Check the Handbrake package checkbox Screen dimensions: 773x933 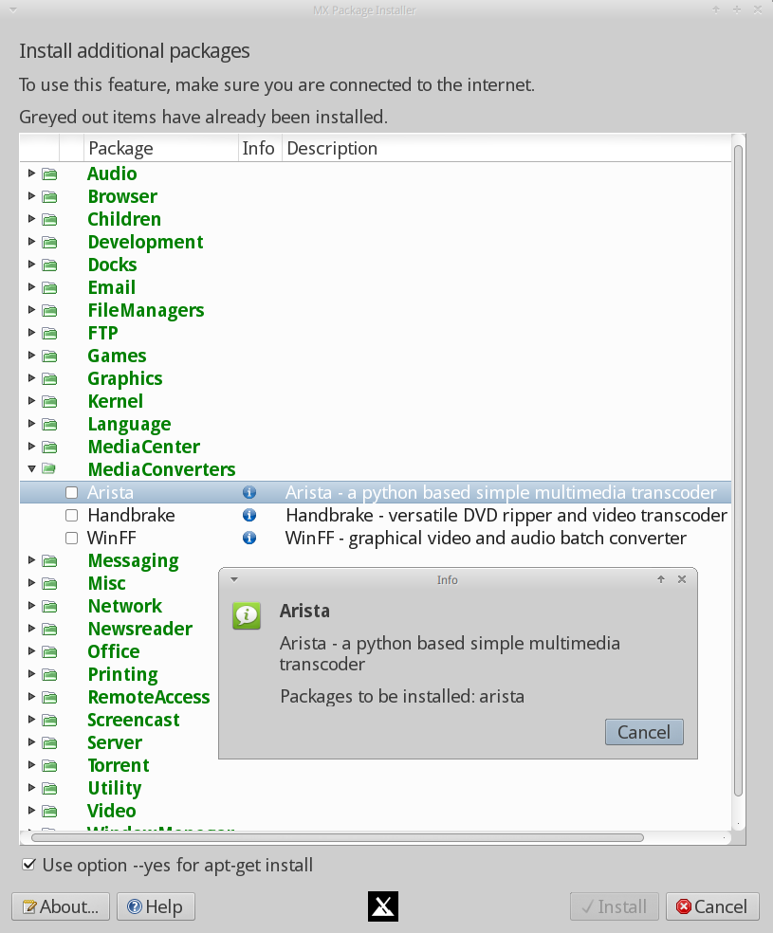[71, 515]
